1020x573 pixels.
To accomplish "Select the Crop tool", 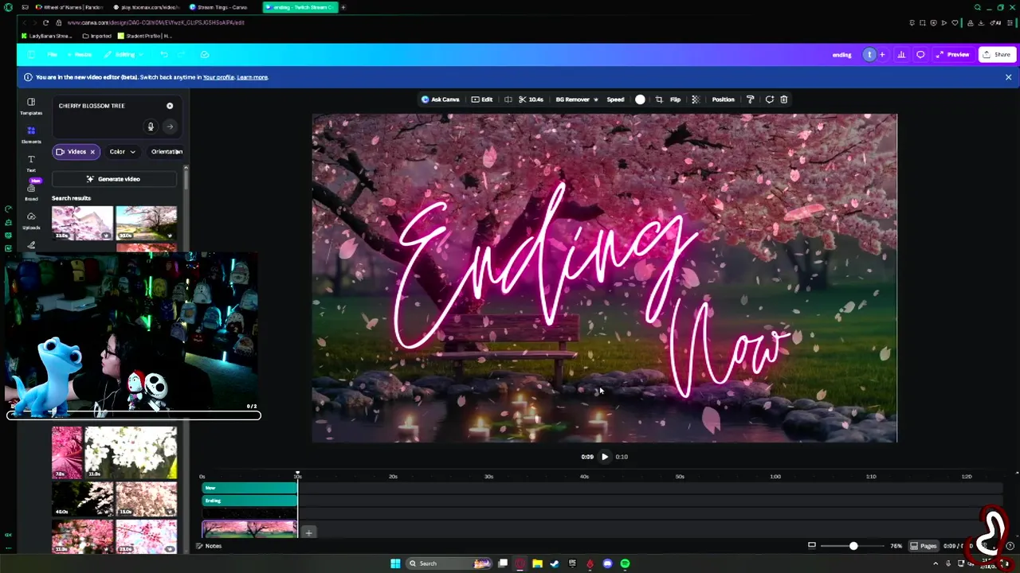I will pyautogui.click(x=659, y=99).
